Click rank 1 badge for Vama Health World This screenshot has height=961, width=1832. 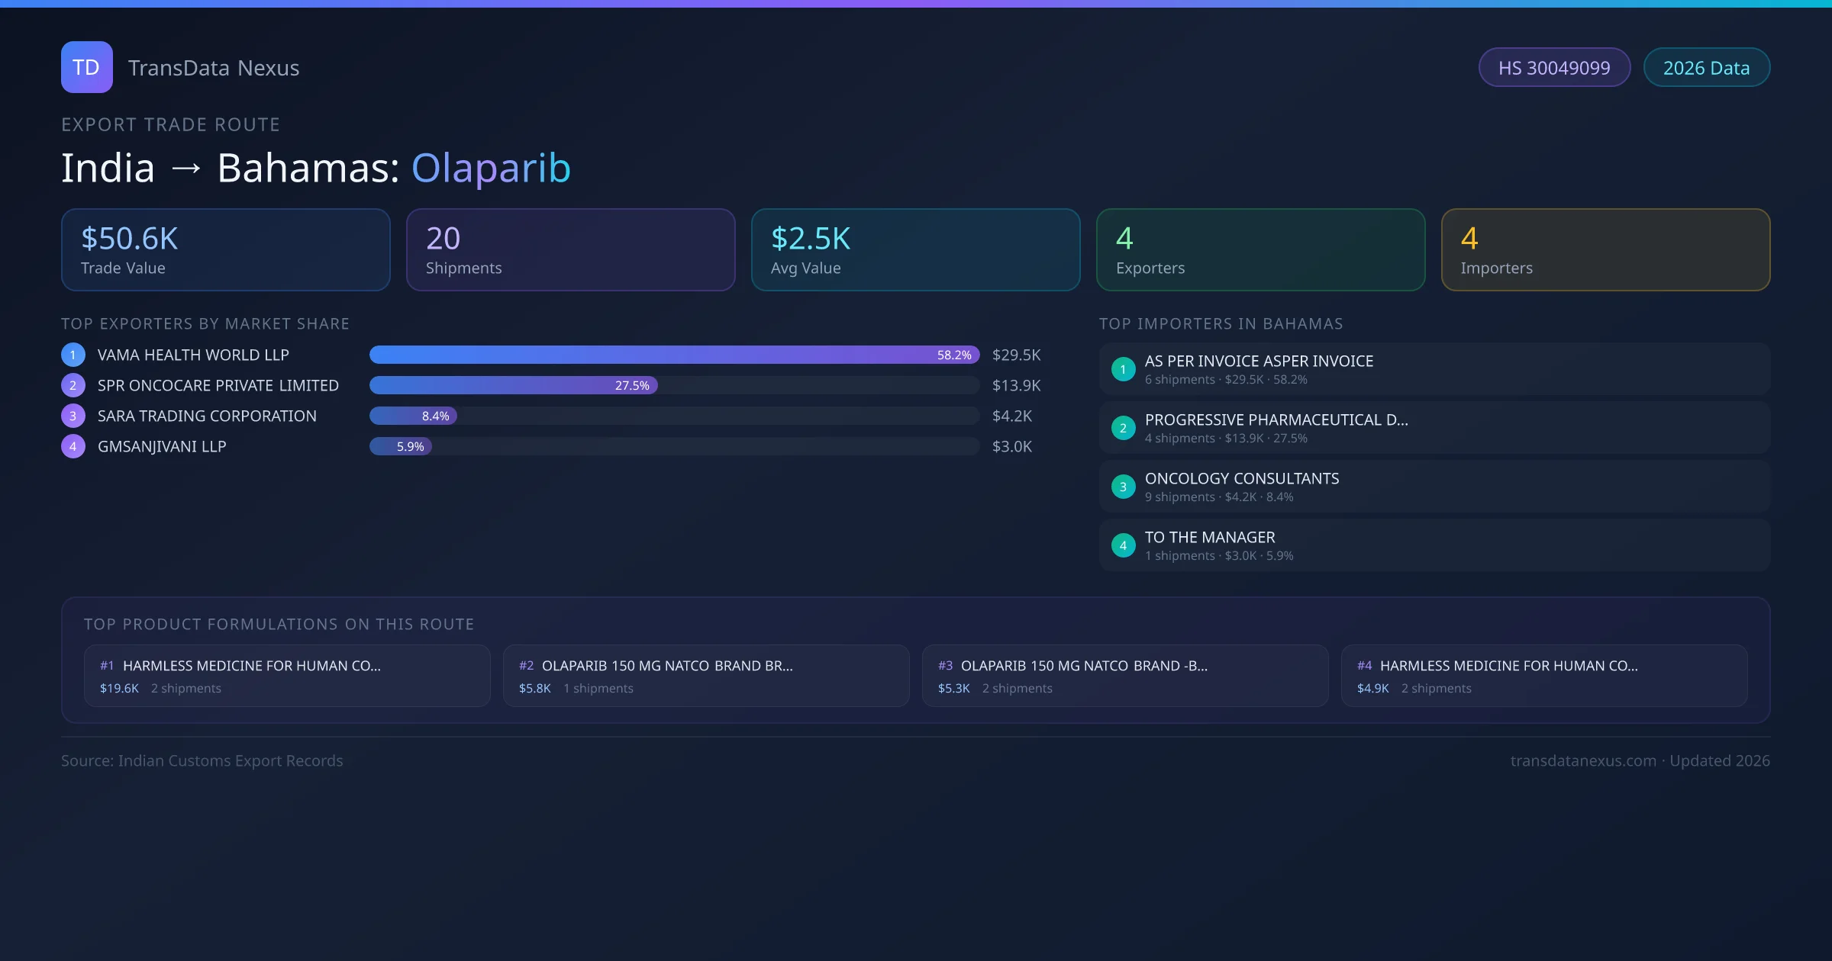[73, 355]
